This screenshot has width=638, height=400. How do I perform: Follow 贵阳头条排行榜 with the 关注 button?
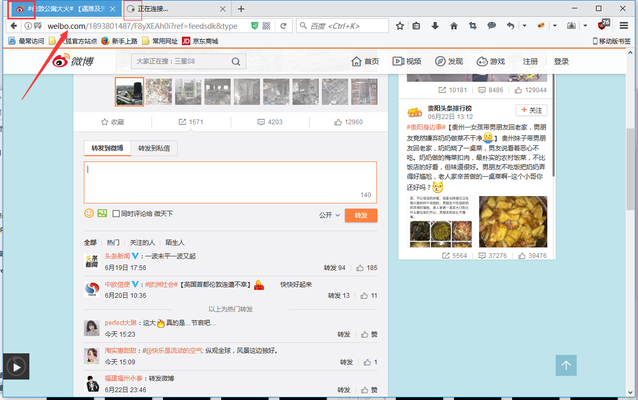point(532,110)
